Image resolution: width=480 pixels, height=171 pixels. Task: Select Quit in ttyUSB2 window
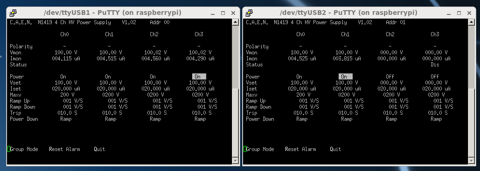335,149
